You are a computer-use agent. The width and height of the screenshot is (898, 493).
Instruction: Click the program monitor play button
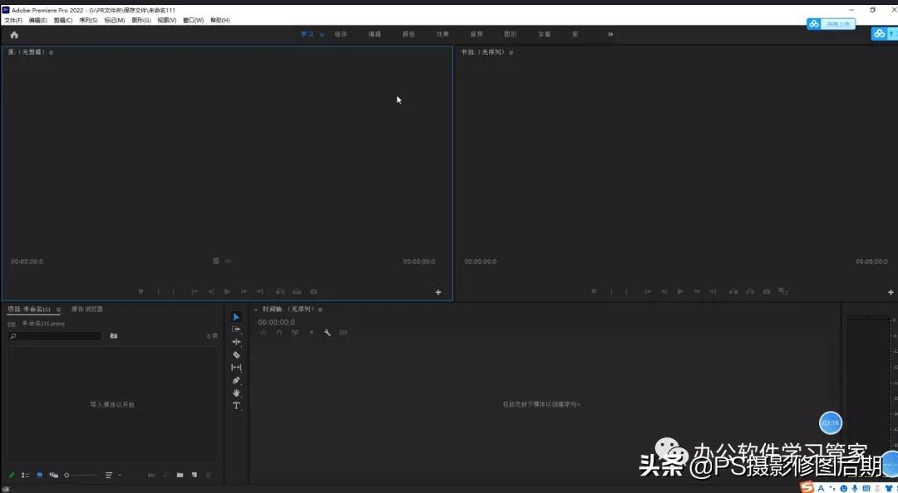click(x=680, y=291)
